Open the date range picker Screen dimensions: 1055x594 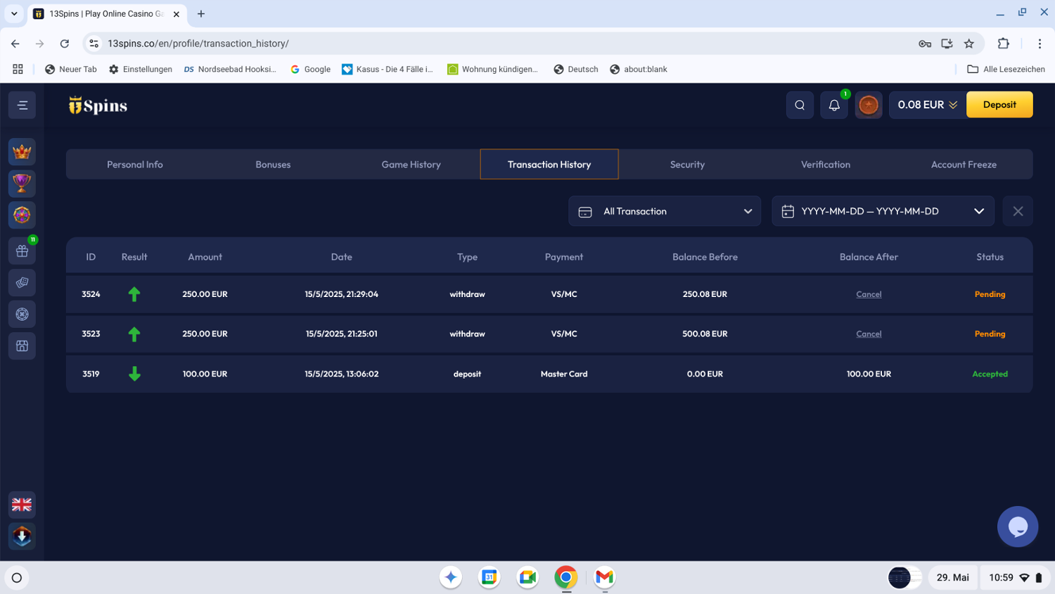coord(883,211)
